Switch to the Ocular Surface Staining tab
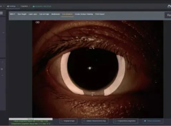This screenshot has height=126, width=171. pos(84,14)
